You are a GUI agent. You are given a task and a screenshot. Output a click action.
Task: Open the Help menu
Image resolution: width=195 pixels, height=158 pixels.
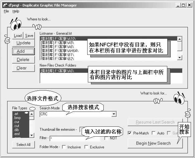[16, 11]
